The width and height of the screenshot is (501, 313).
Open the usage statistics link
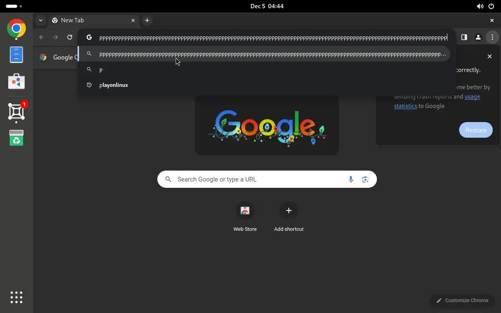pyautogui.click(x=437, y=101)
